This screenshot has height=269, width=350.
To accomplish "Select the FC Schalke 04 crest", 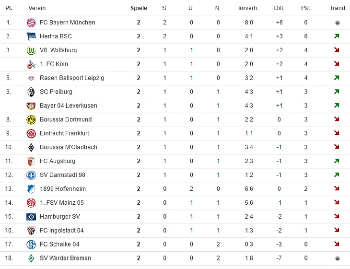I will [31, 245].
